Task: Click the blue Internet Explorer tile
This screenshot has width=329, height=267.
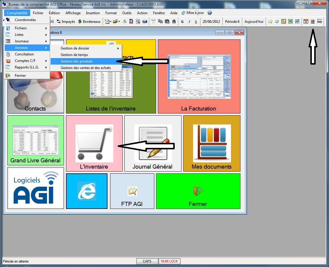Action: point(87,191)
